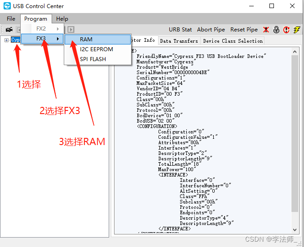The image size is (304, 247).
Task: Click the red X toolbar icon
Action: pos(266,30)
